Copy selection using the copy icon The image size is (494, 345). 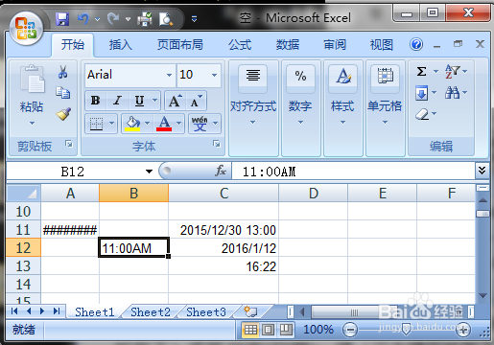(63, 93)
